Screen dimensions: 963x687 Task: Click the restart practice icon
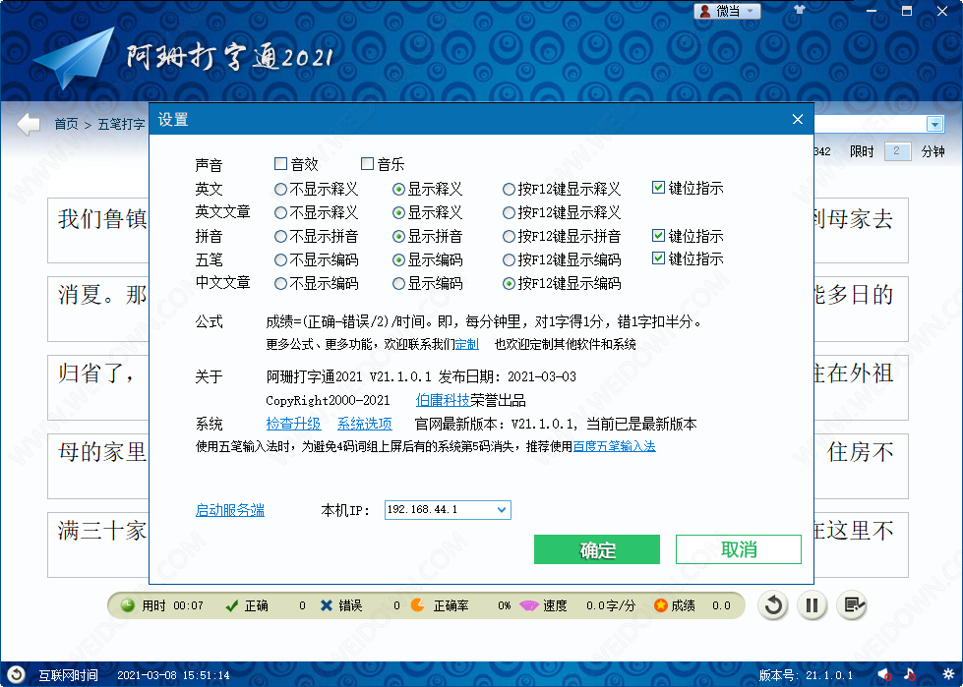pyautogui.click(x=773, y=606)
